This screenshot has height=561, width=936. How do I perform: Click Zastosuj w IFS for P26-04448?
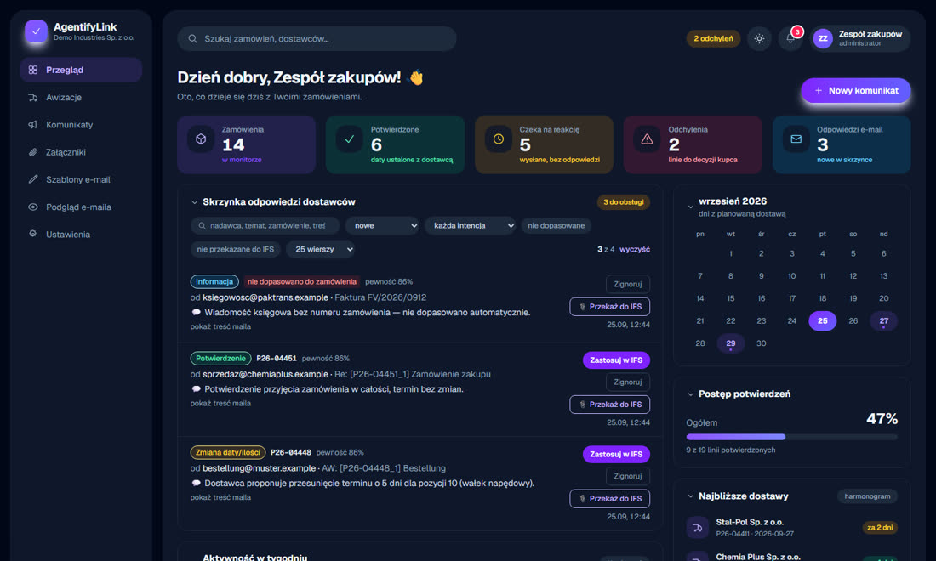616,454
